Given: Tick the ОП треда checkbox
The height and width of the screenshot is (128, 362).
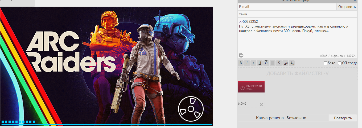Looking at the screenshot, I should (x=340, y=63).
